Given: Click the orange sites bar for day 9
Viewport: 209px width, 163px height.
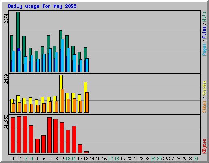Looking at the screenshot, I should tap(62, 101).
